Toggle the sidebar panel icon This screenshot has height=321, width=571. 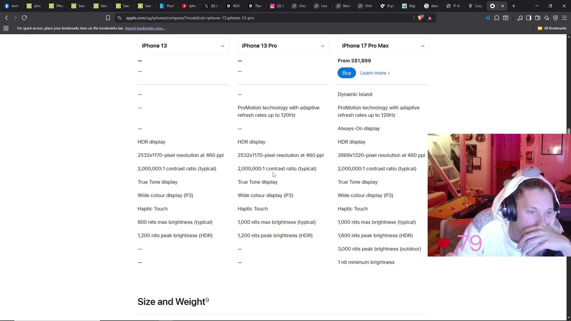point(529,18)
